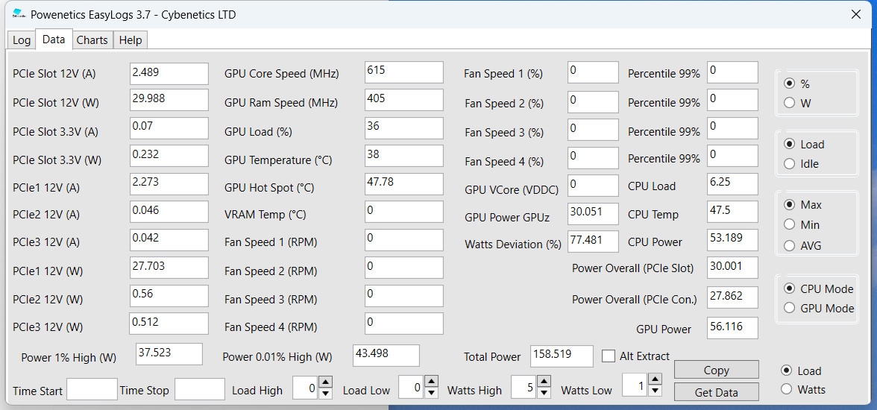Decrease the Watts Low value
This screenshot has height=410, width=877.
(654, 392)
